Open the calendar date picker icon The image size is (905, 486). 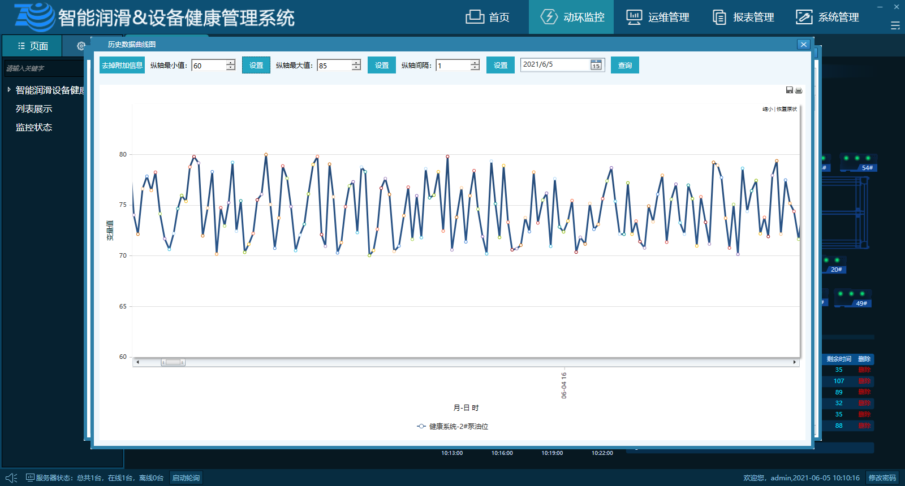coord(596,65)
